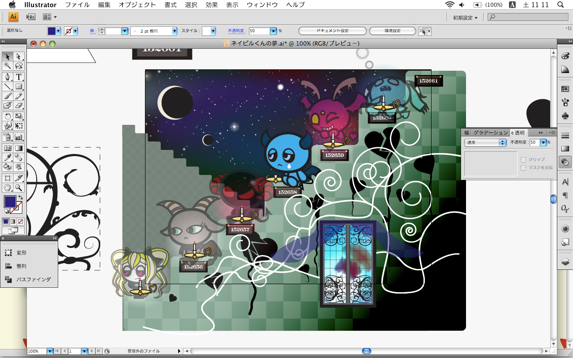Open the スタイル graphic style dropdown

pyautogui.click(x=213, y=31)
